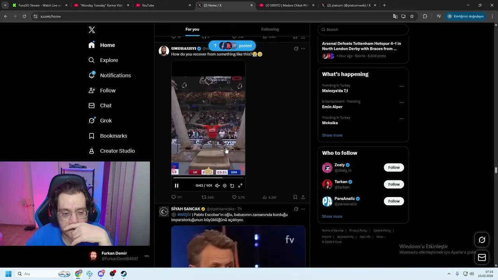Go to Home in X sidebar

102,45
